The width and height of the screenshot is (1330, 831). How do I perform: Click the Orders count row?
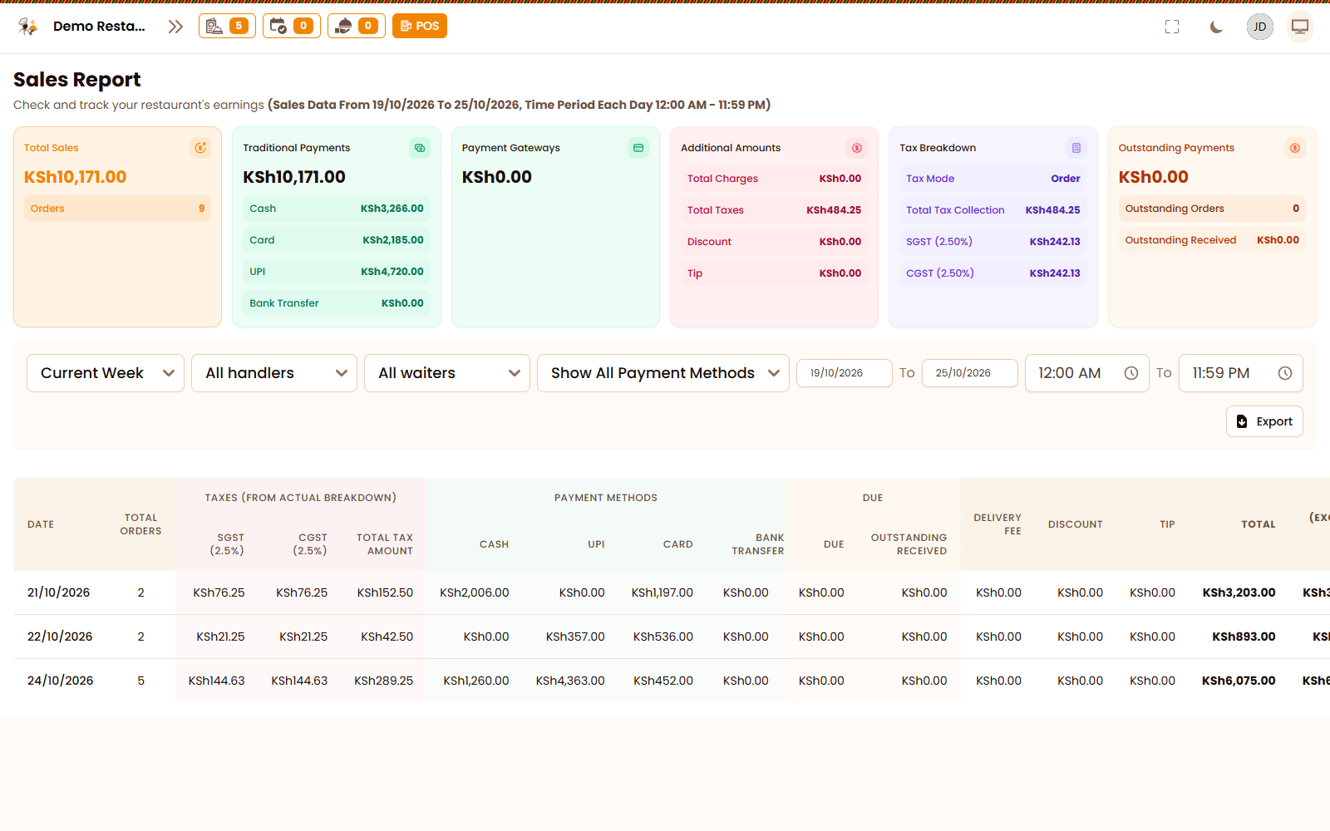117,209
